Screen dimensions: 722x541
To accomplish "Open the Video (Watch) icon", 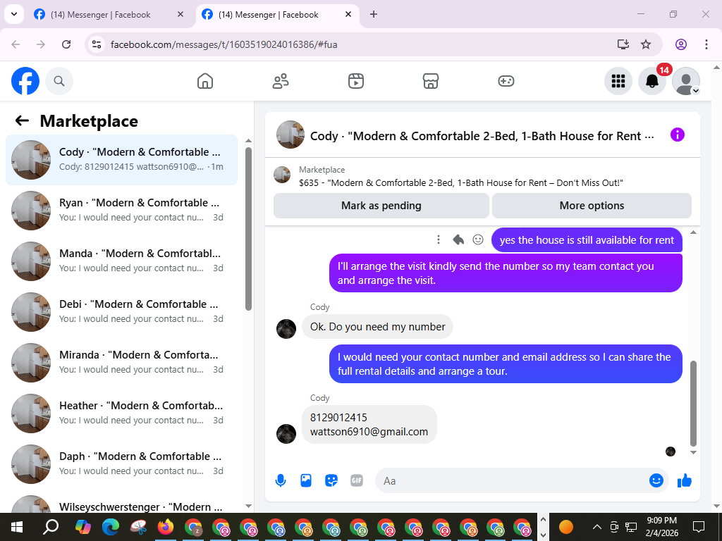I will pos(355,82).
